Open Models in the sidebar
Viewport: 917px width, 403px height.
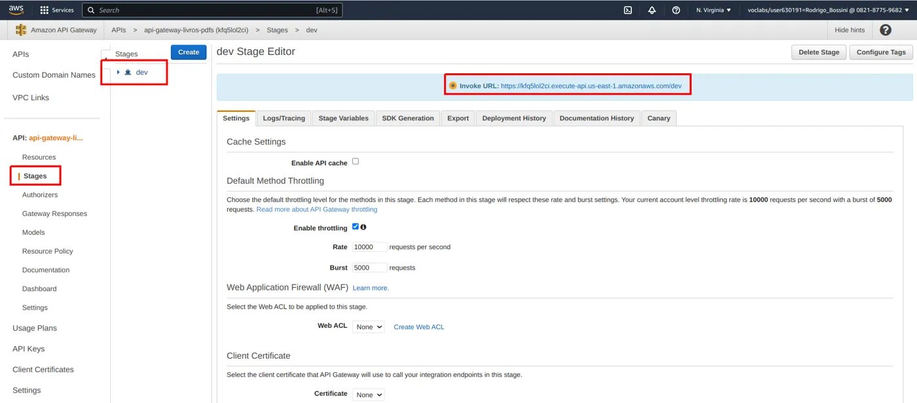[x=33, y=232]
